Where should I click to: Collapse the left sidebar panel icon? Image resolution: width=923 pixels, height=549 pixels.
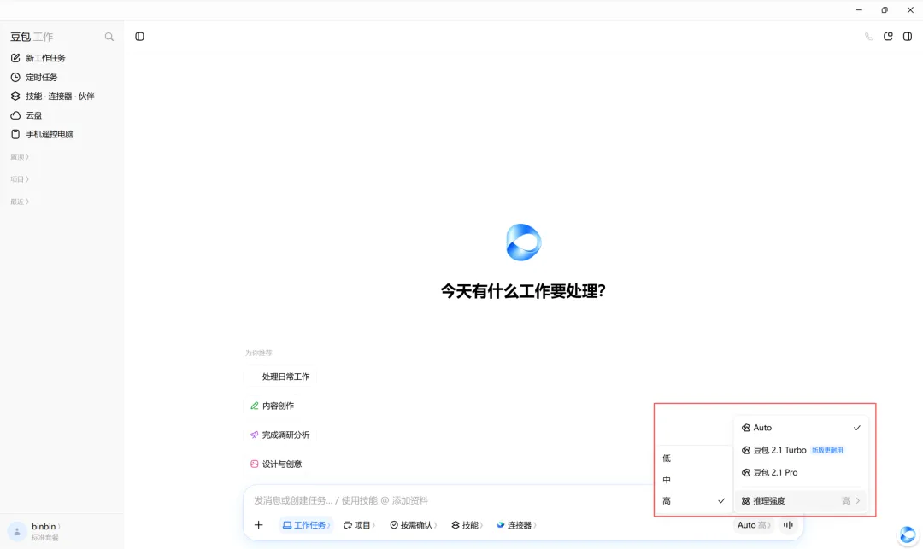pyautogui.click(x=139, y=37)
